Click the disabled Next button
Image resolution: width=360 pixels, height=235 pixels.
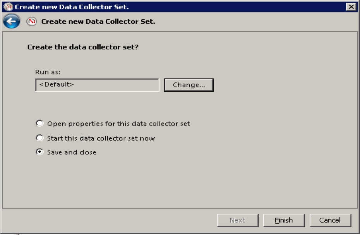pos(237,220)
